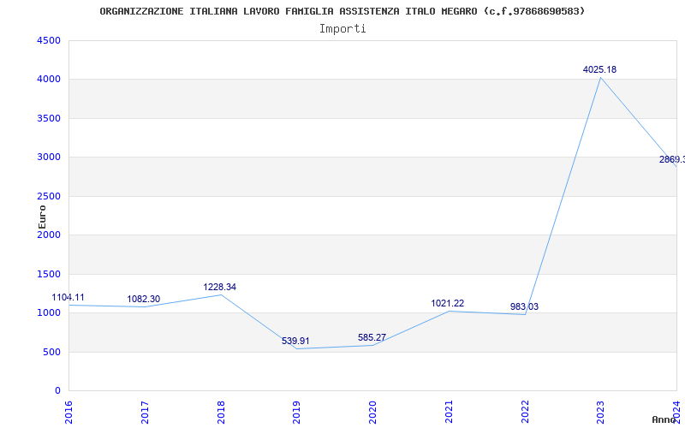This screenshot has height=428, width=685.
Task: Click the Euro y-axis title
Action: click(x=42, y=216)
